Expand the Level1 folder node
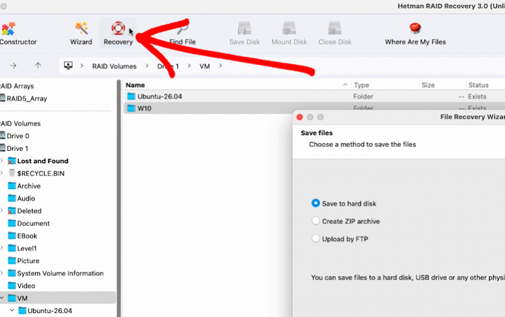 pos(2,248)
